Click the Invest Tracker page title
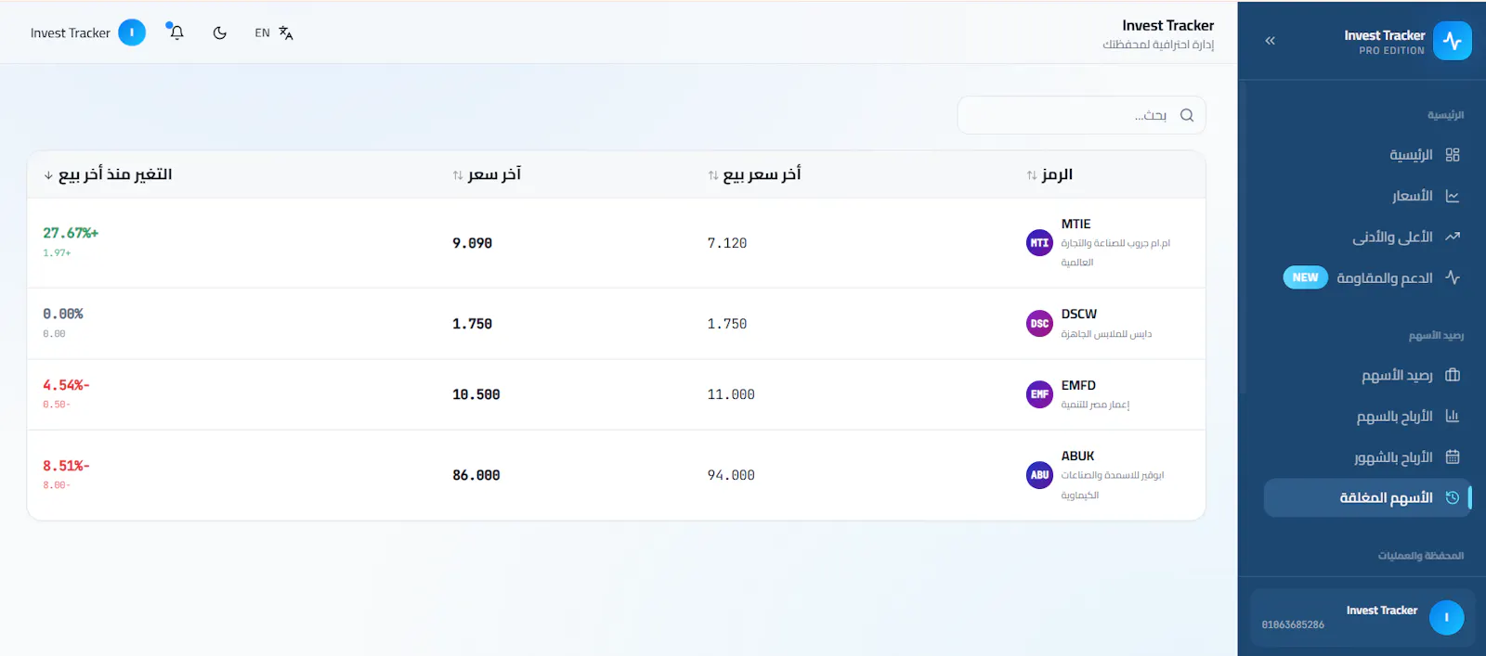Screen dimensions: 1486x656 pos(1167,25)
